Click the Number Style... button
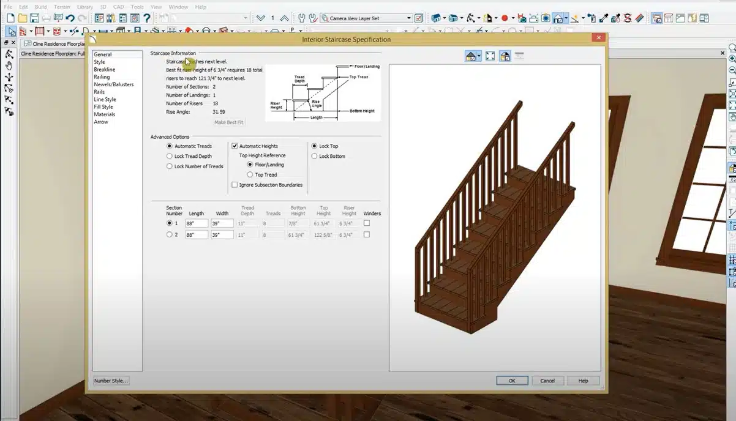Image resolution: width=736 pixels, height=421 pixels. (x=111, y=381)
